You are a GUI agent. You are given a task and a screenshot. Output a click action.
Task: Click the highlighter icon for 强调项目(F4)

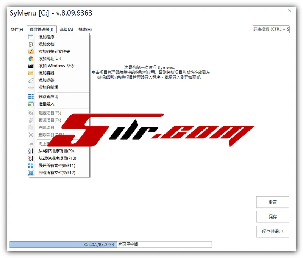point(31,120)
